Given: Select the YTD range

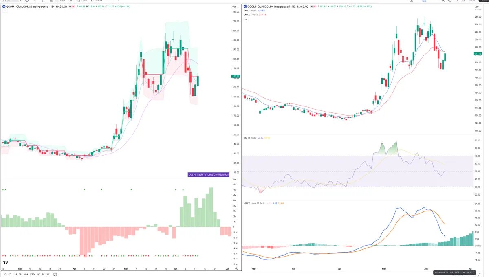Looking at the screenshot, I should (32, 275).
